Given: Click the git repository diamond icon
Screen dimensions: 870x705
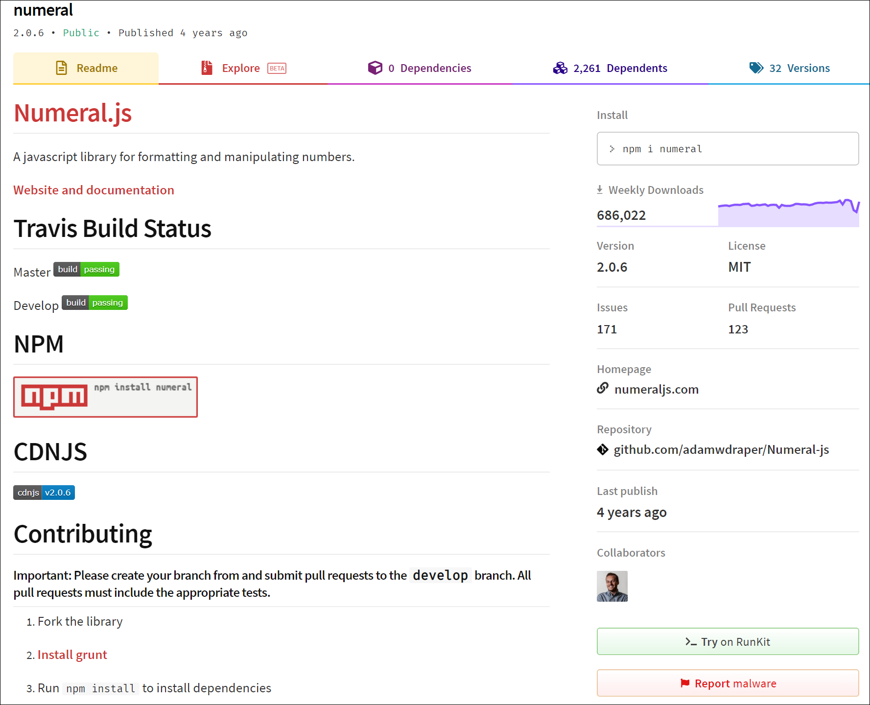Looking at the screenshot, I should coord(603,449).
